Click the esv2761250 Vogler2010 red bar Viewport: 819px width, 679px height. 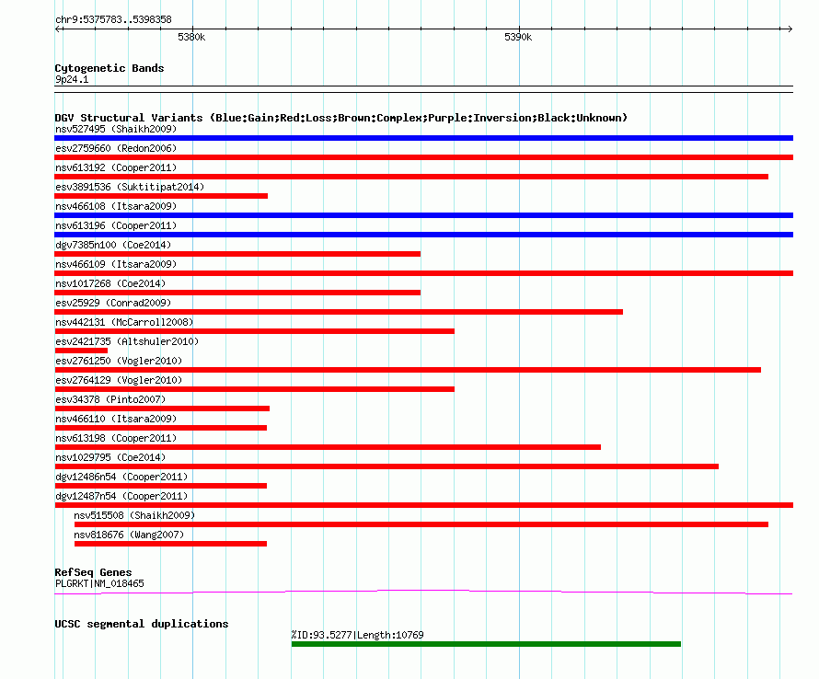coord(408,370)
